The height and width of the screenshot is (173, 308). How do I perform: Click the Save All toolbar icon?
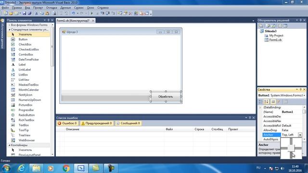click(30, 13)
